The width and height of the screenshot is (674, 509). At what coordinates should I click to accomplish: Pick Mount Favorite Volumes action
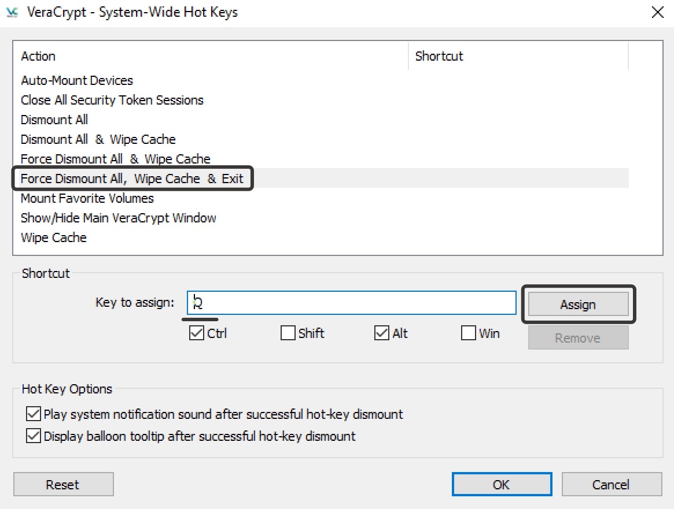[87, 198]
